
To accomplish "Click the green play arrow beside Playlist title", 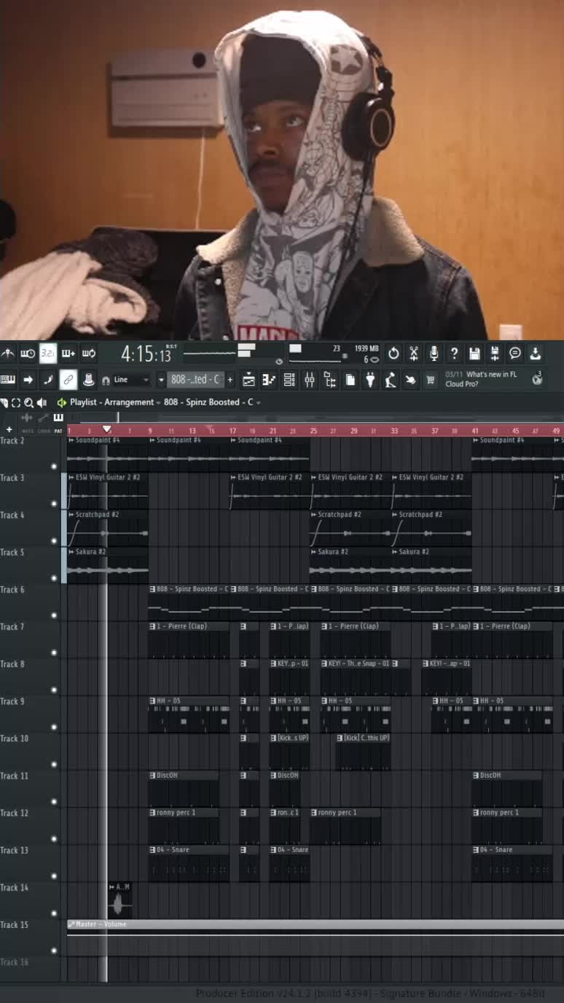I will coord(61,402).
